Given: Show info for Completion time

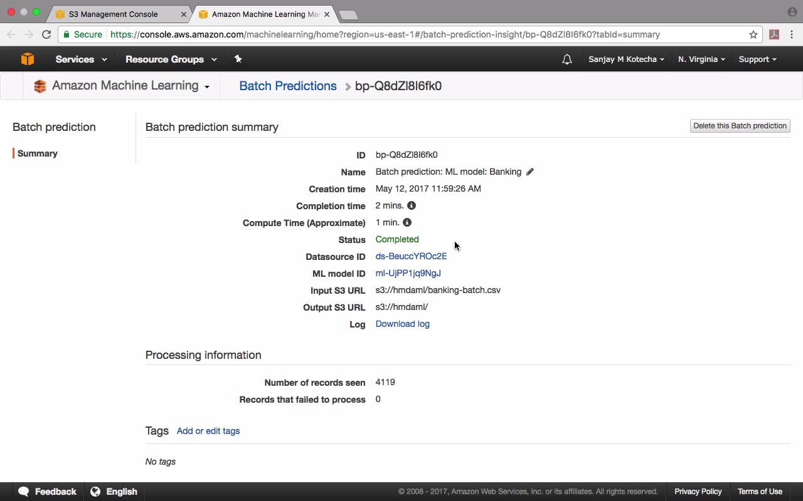Looking at the screenshot, I should tap(412, 205).
